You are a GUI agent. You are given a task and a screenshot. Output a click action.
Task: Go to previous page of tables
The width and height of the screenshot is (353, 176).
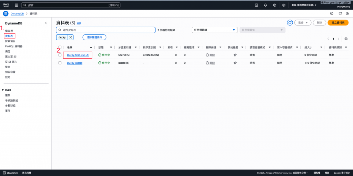328,39
